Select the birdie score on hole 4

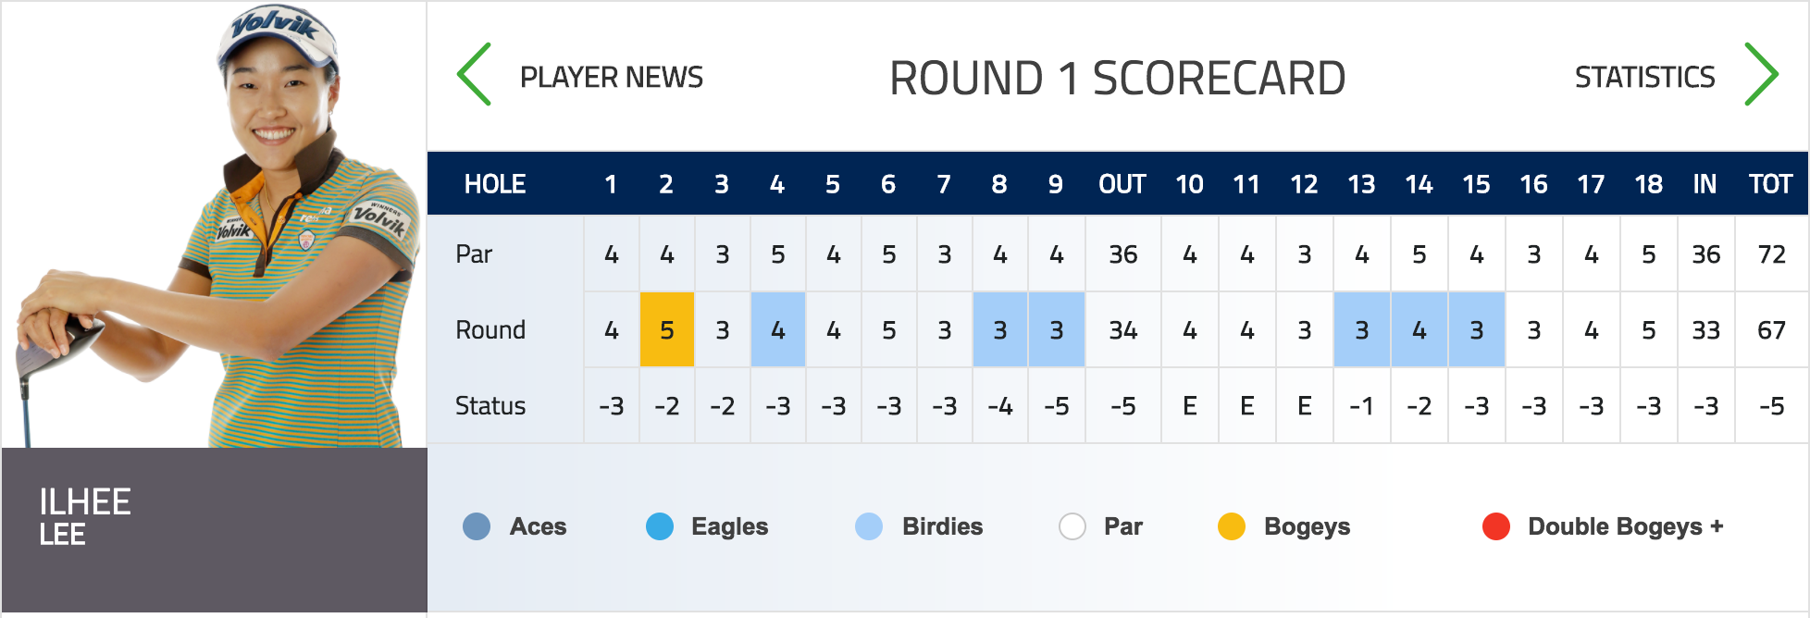click(778, 330)
